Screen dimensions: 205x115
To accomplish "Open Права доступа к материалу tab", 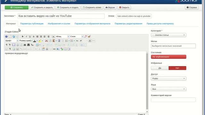I will pyautogui.click(x=160, y=24).
